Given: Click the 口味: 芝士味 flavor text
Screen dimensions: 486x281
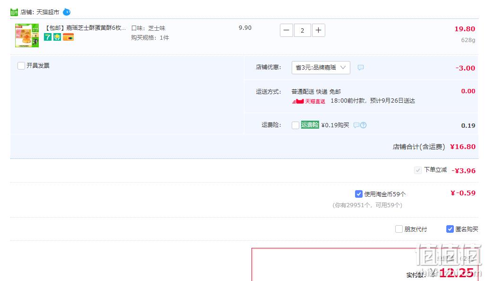Looking at the screenshot, I should click(148, 28).
